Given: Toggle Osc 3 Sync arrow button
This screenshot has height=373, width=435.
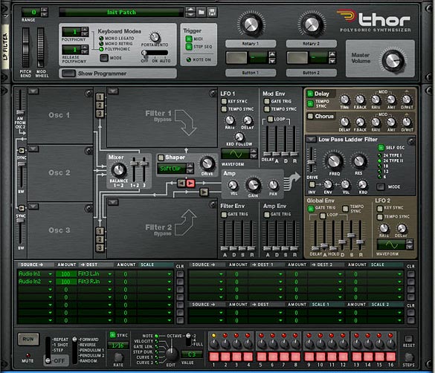Looking at the screenshot, I should 22,208.
